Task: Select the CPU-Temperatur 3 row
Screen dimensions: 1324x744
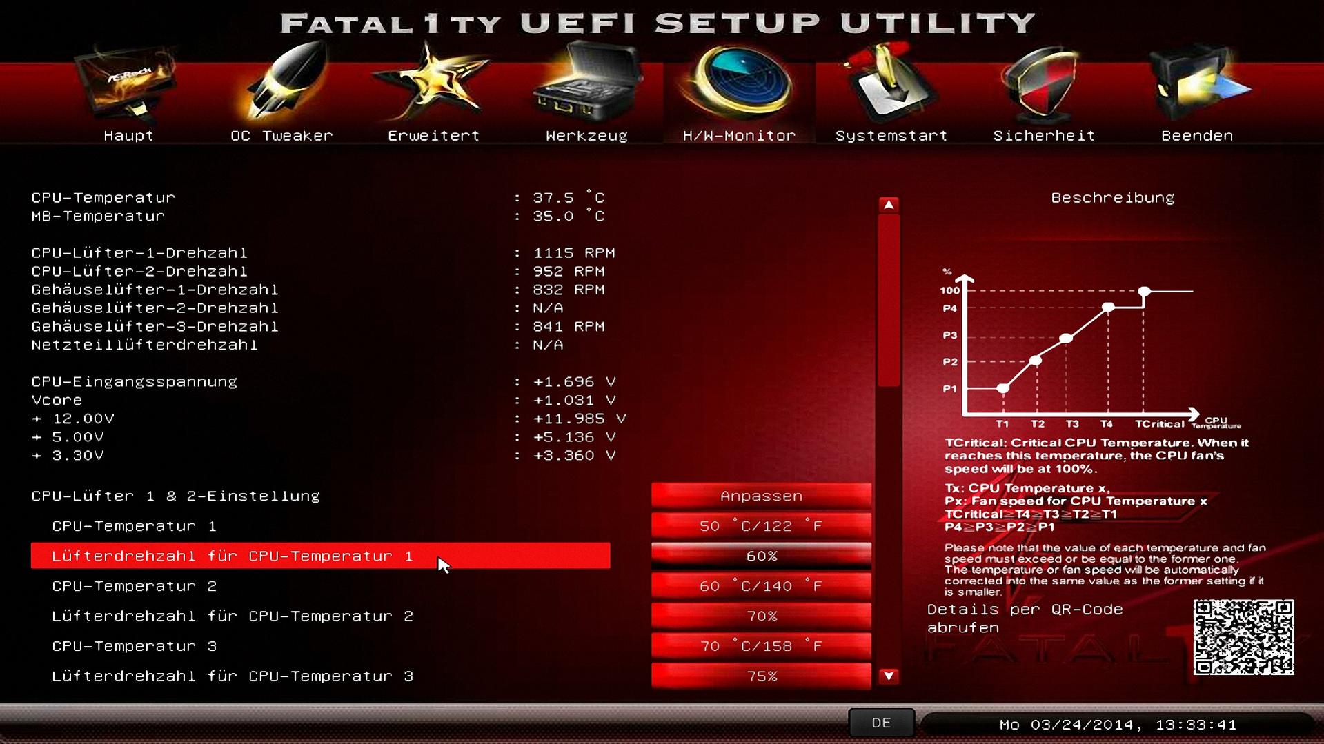Action: point(321,646)
